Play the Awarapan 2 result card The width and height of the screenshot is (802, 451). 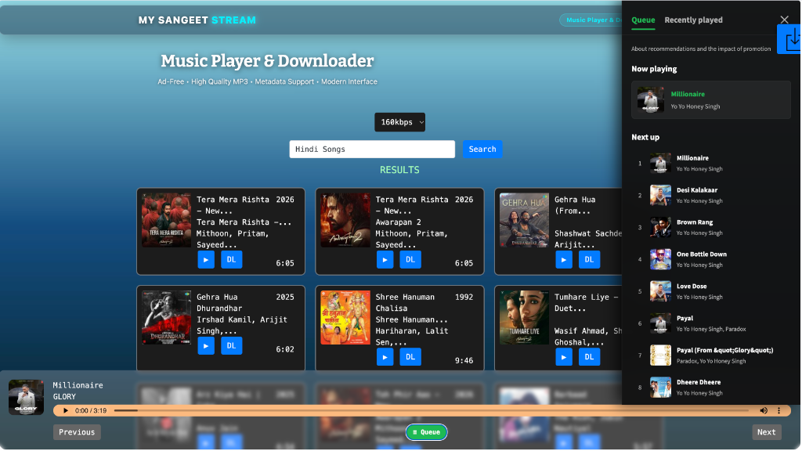tap(385, 260)
